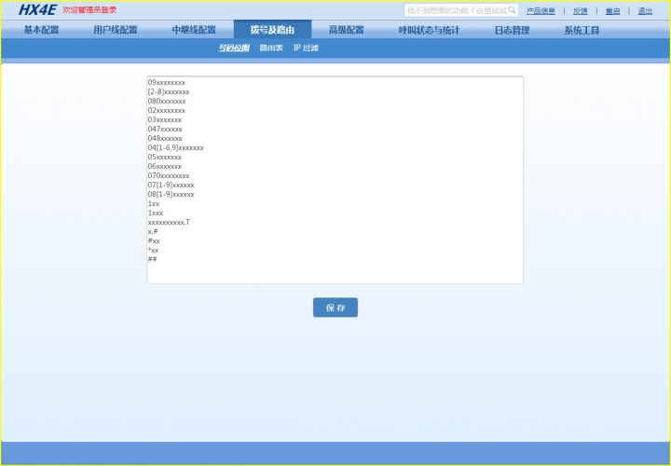Click the line starting with 04[1-6,9]
The width and height of the screenshot is (671, 466).
(176, 147)
